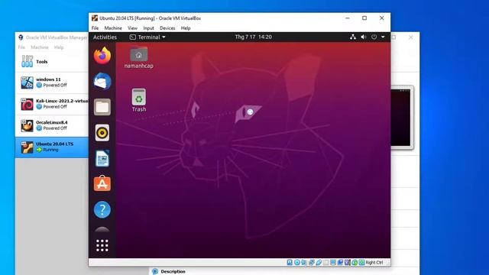Open the Machine menu of the Ubuntu VM window
The height and width of the screenshot is (275, 489).
[113, 28]
